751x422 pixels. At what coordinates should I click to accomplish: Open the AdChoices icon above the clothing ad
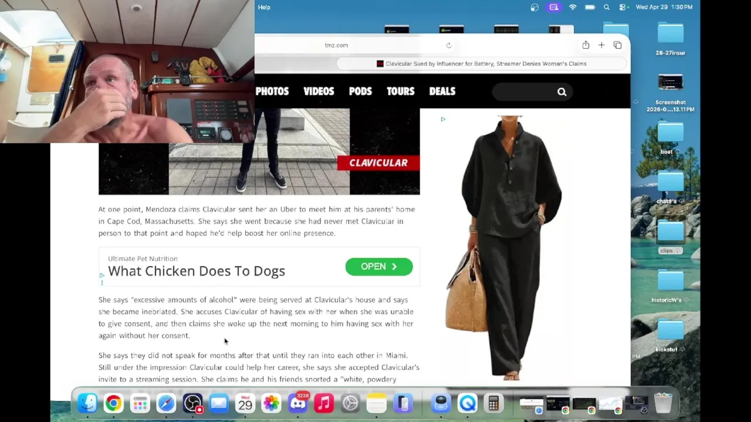443,119
